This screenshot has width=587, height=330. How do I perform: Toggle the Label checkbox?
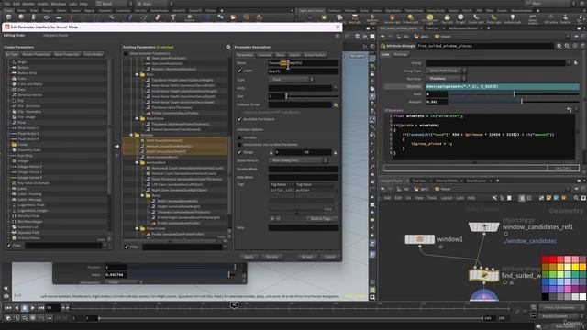point(239,71)
